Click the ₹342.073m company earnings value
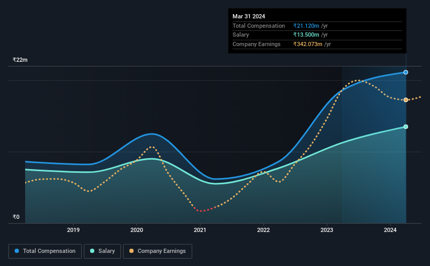This screenshot has height=266, width=430. pos(307,44)
